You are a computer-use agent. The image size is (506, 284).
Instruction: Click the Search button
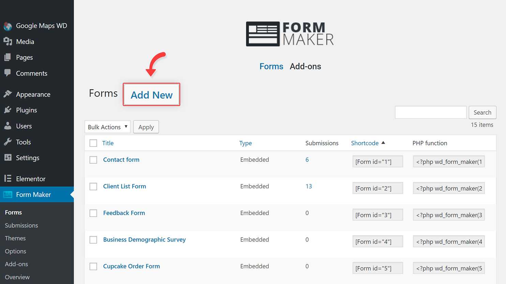[482, 112]
